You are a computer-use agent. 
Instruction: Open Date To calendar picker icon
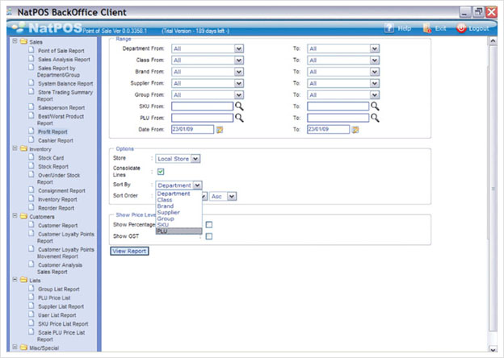coord(355,130)
